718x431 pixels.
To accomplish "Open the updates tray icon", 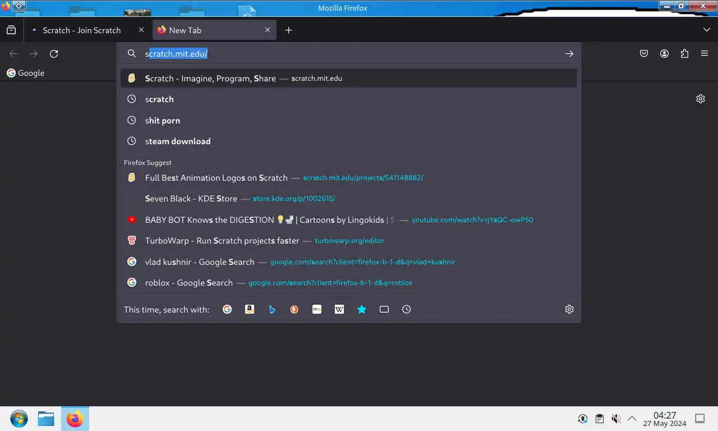I will pyautogui.click(x=583, y=419).
